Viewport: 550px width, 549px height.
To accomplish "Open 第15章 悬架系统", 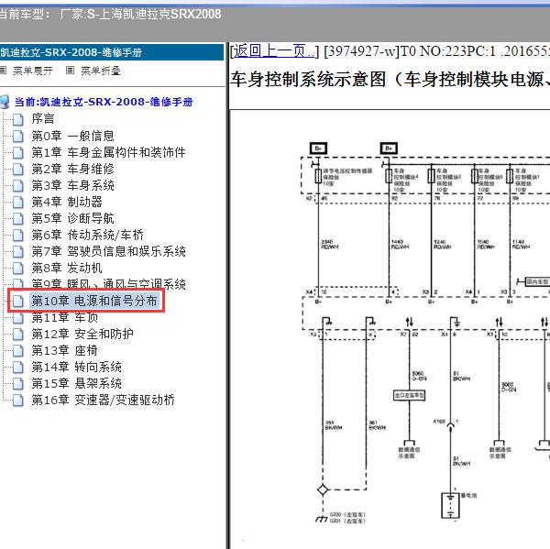I will 77,383.
